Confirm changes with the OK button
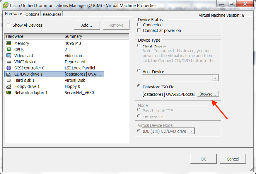 coord(203,159)
